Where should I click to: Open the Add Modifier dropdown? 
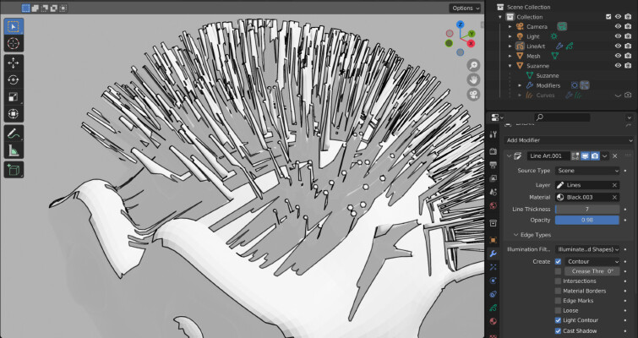pyautogui.click(x=569, y=140)
